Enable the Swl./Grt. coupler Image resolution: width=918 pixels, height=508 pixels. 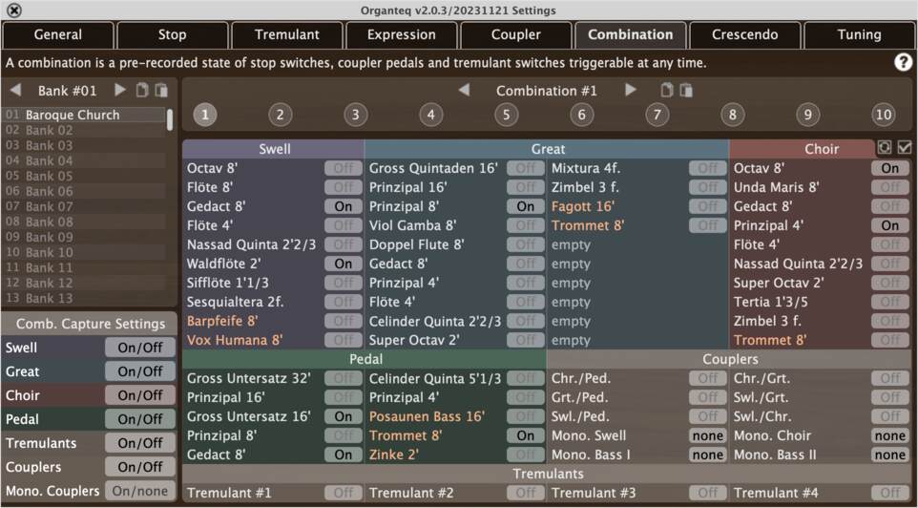tap(890, 397)
